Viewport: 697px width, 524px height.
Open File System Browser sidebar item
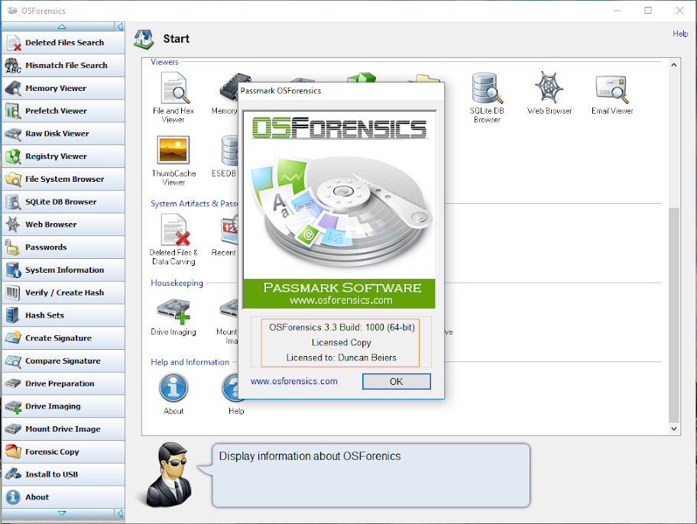point(63,179)
